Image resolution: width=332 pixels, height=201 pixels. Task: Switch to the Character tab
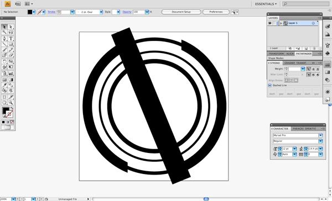click(280, 129)
